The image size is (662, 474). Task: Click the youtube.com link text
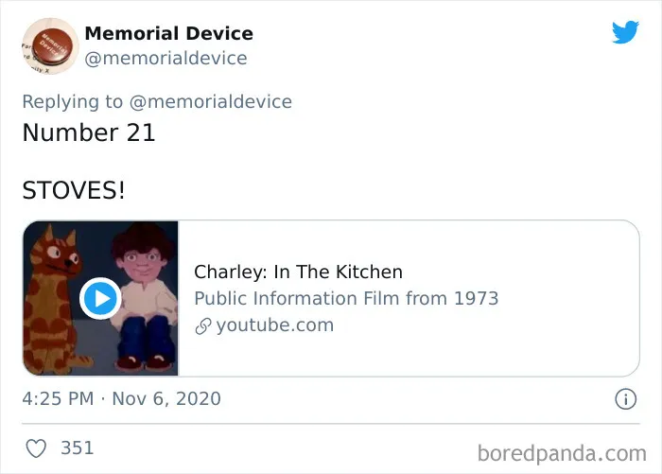click(x=275, y=325)
